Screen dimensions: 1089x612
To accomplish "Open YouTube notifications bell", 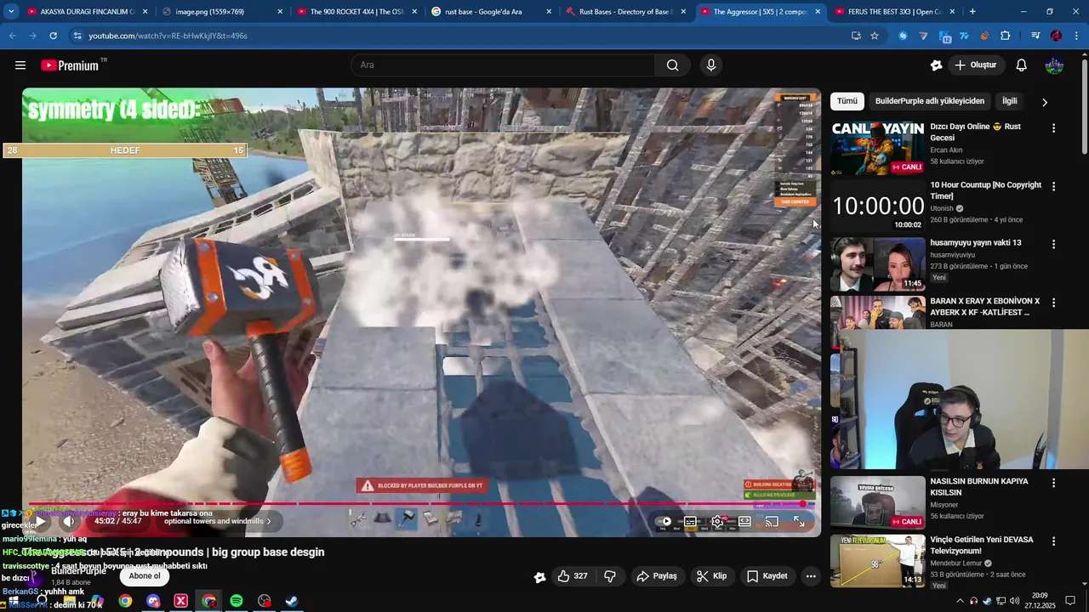I will point(1021,65).
